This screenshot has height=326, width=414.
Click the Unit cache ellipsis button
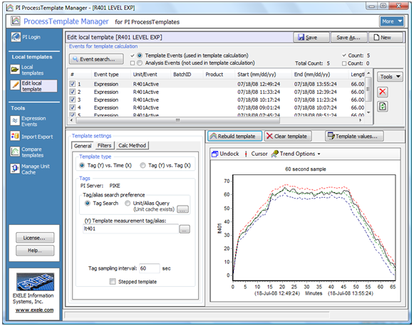click(x=182, y=209)
